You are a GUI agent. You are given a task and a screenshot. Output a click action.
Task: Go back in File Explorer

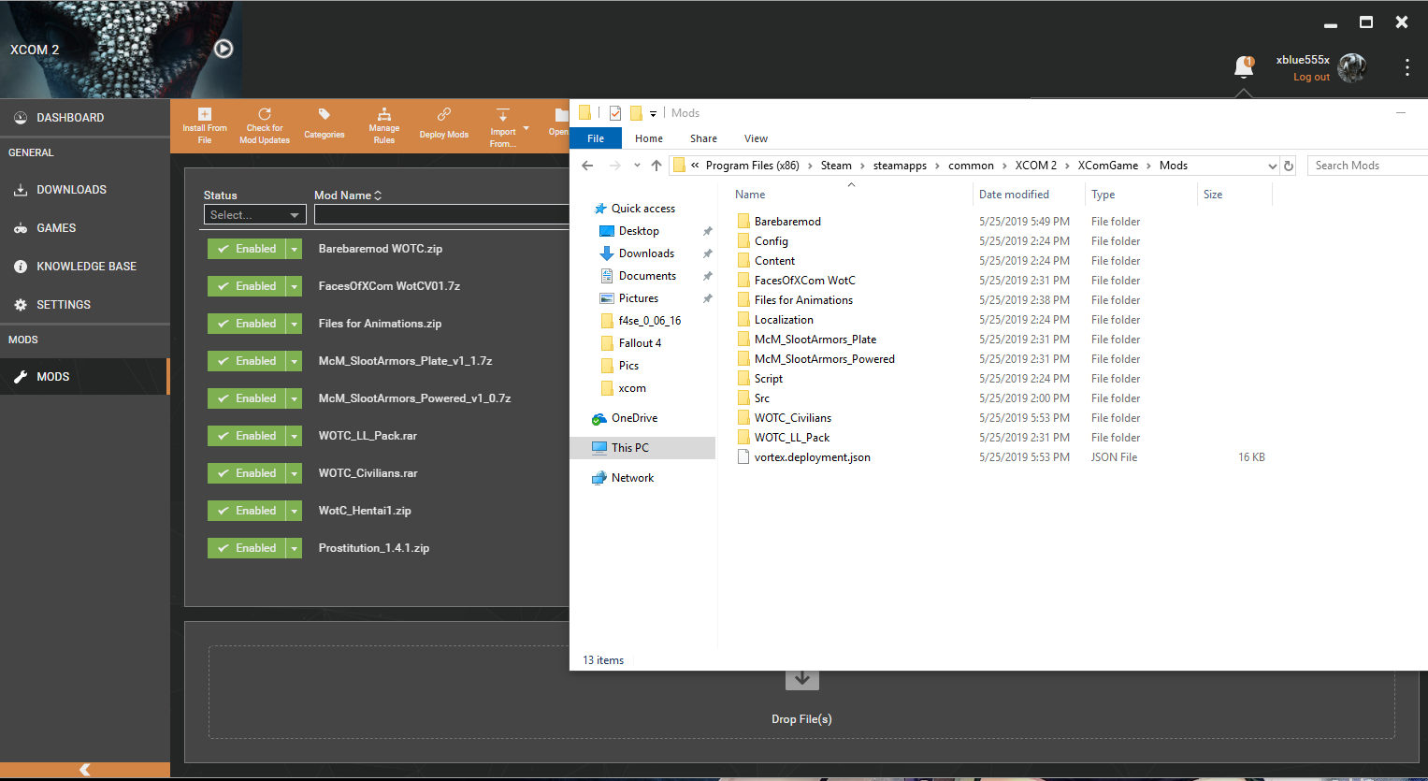coord(587,166)
